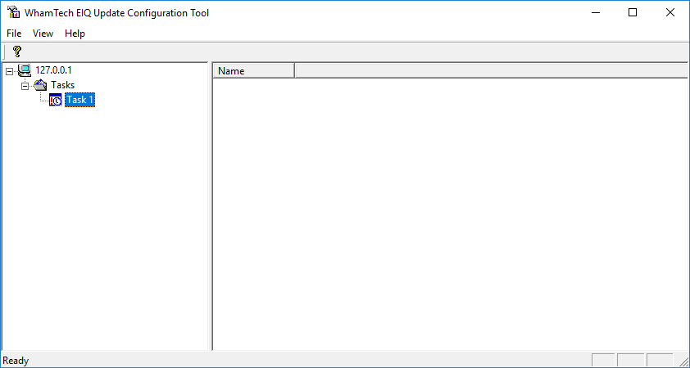Open the Help menu
Image resolution: width=690 pixels, height=368 pixels.
75,34
